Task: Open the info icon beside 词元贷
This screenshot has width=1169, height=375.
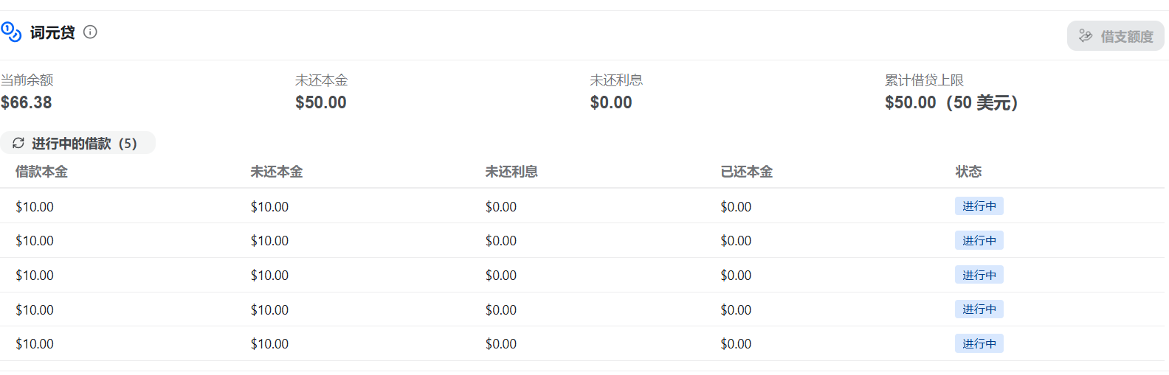Action: [90, 32]
